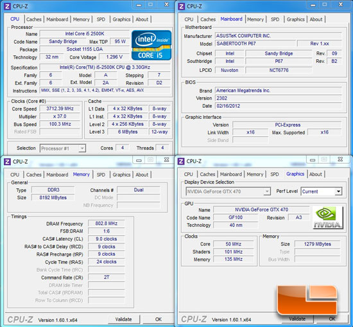Click CPU-Z app icon in CPU window title bar
Screen dimensions: 353x327
point(7,6)
